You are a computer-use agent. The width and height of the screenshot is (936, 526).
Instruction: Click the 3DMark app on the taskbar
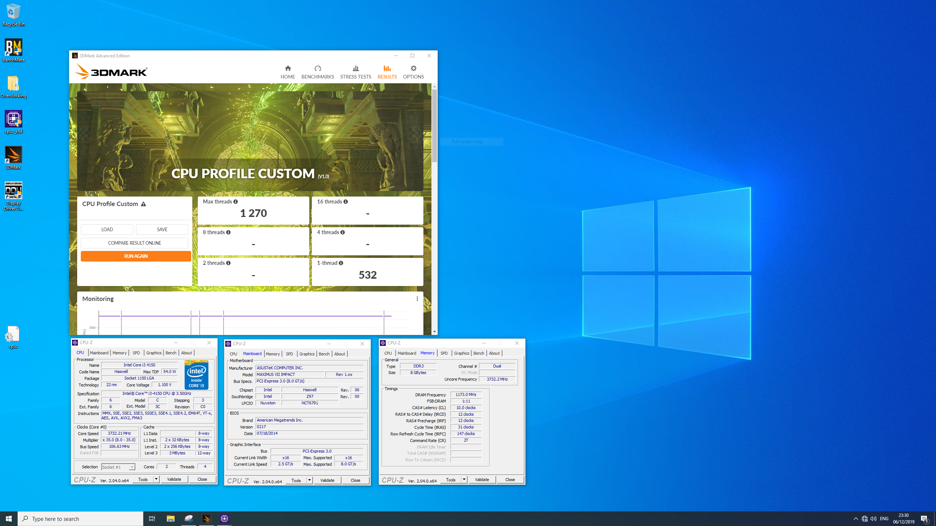coord(207,519)
